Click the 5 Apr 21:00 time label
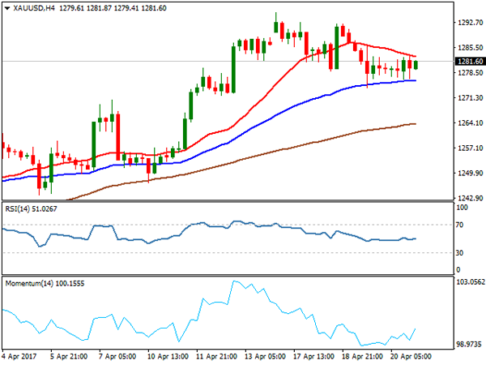The height and width of the screenshot is (365, 486). coord(69,356)
